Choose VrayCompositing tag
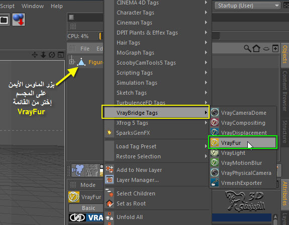 pos(243,123)
